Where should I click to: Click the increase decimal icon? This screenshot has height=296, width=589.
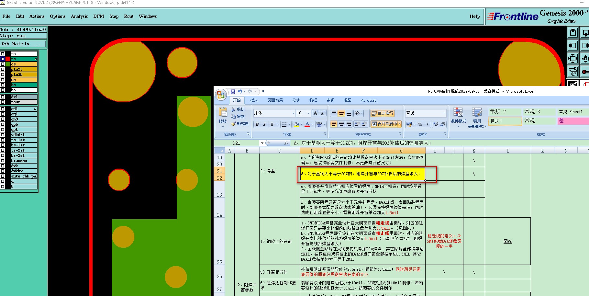(x=436, y=124)
